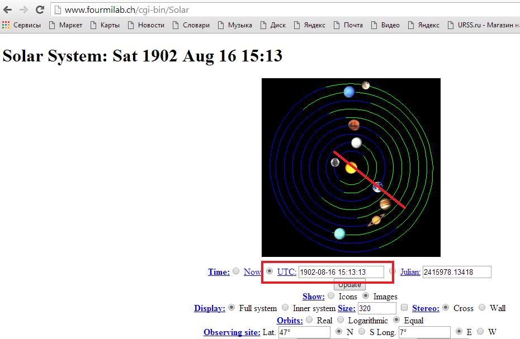Click the blue Neptune planet image

coord(349,92)
